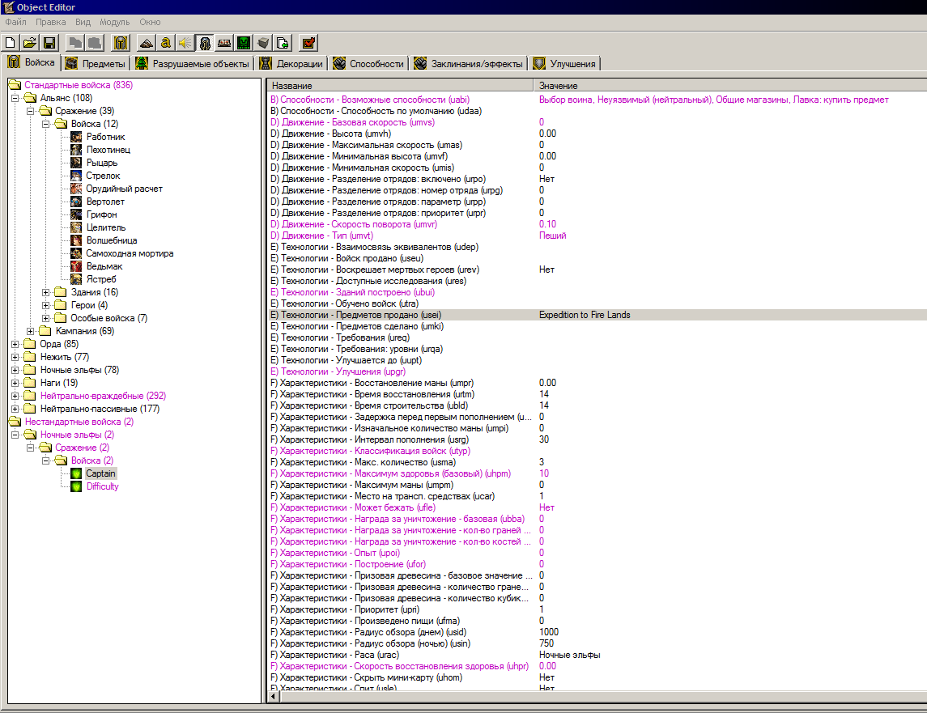Click the Test Map checkmark icon
Image resolution: width=927 pixels, height=713 pixels.
(x=308, y=43)
